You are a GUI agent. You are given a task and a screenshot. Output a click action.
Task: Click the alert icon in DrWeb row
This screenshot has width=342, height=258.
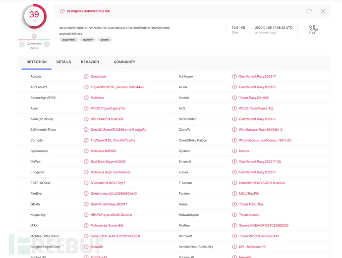[86, 161]
